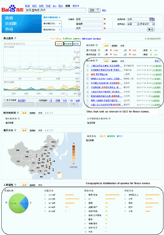Open the 所有省份 province dropdown
This screenshot has height=235, width=164.
(x=147, y=24)
